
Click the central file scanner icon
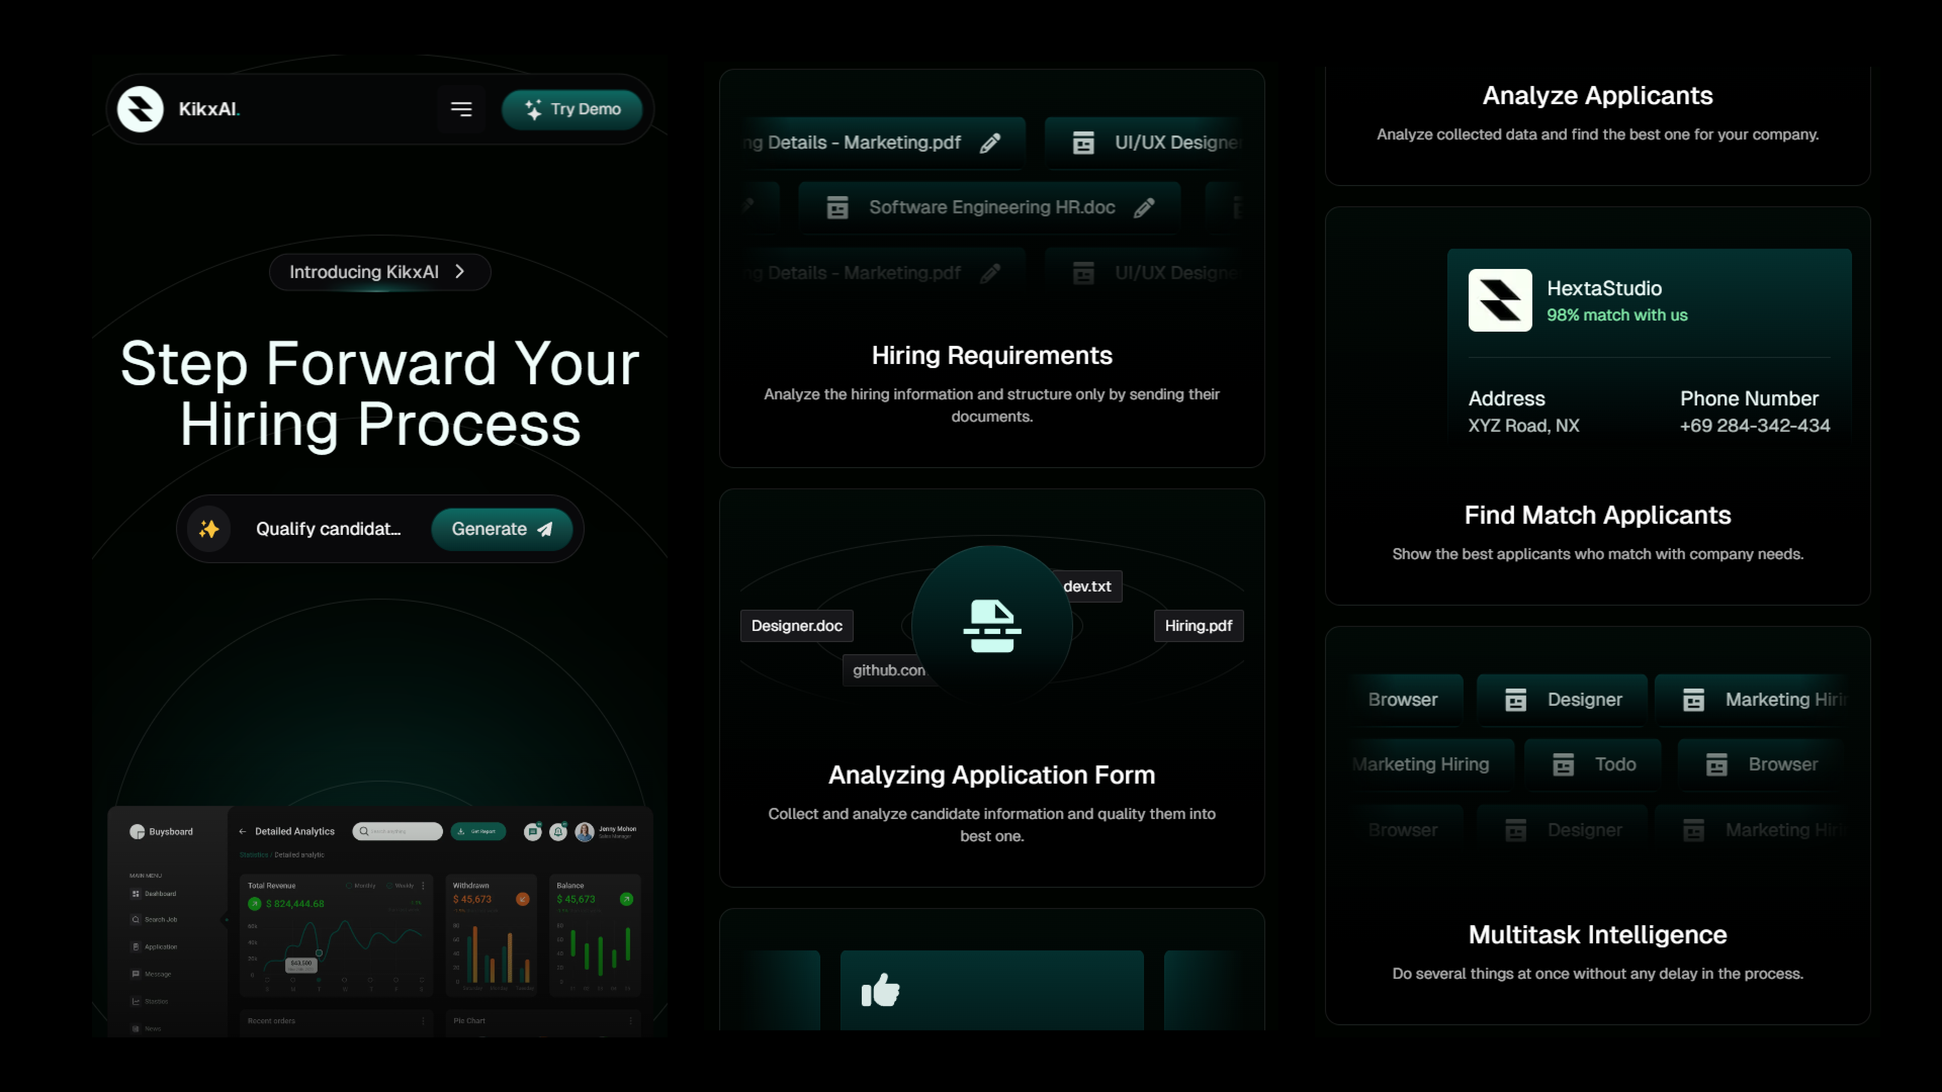pos(992,625)
